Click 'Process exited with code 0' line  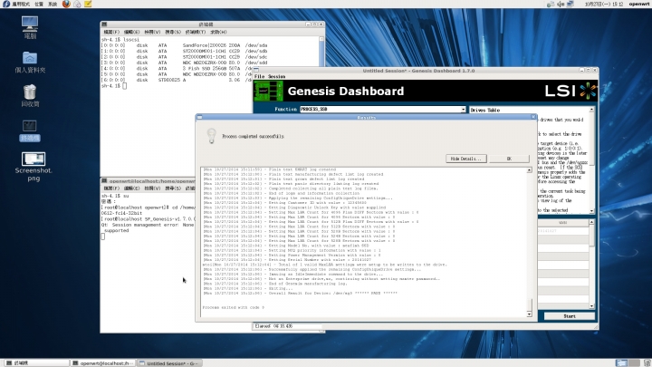[x=234, y=307]
